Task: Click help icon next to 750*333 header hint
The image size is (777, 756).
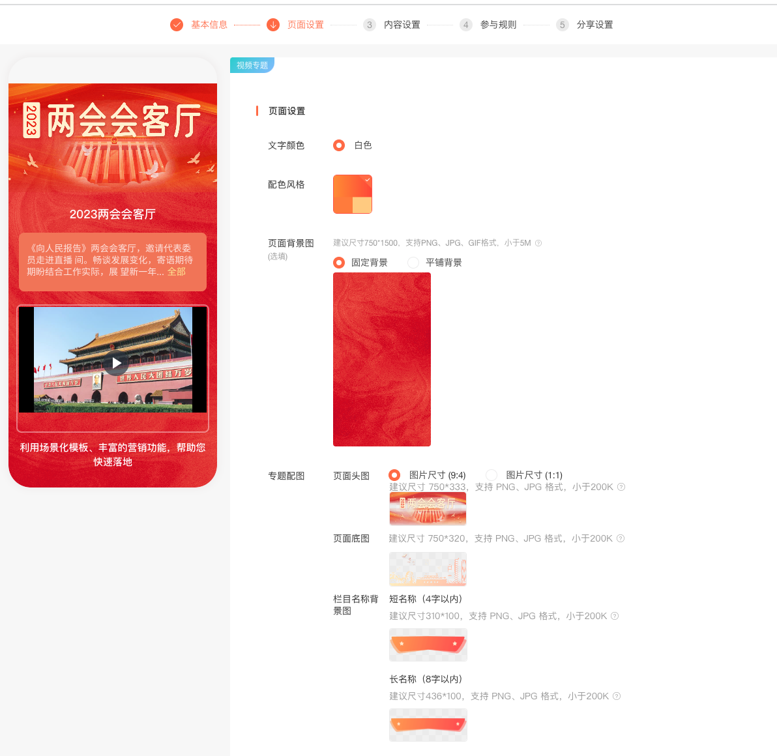Action: 621,487
